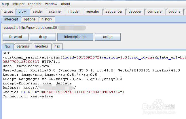The image size is (186, 119).
Task: Click the HTTP/1.1 protocol text
Action: point(51,62)
